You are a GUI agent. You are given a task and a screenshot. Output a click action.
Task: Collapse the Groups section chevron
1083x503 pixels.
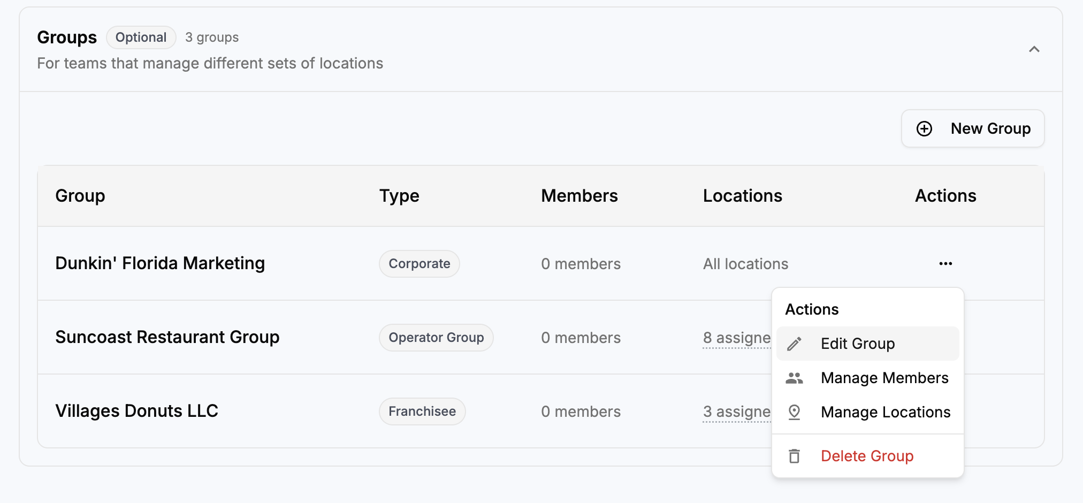(x=1034, y=49)
